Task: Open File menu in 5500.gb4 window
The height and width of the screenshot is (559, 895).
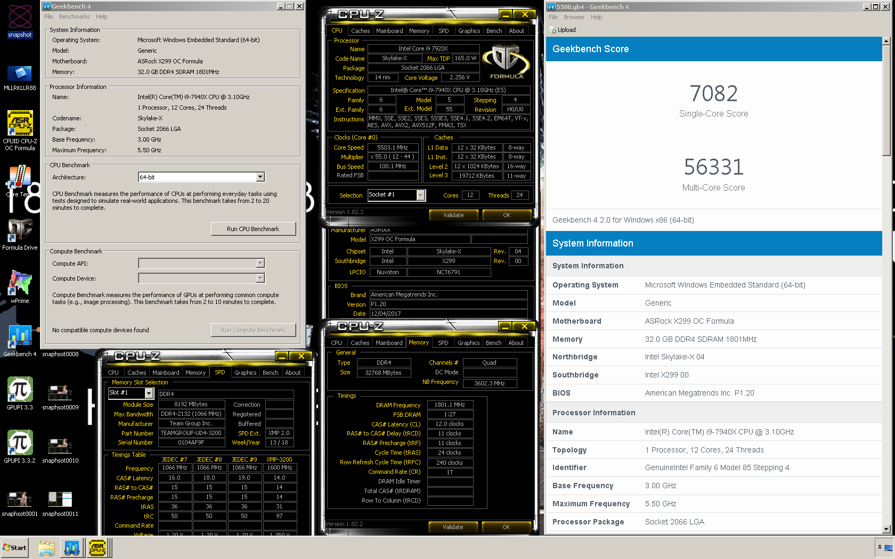Action: point(553,17)
